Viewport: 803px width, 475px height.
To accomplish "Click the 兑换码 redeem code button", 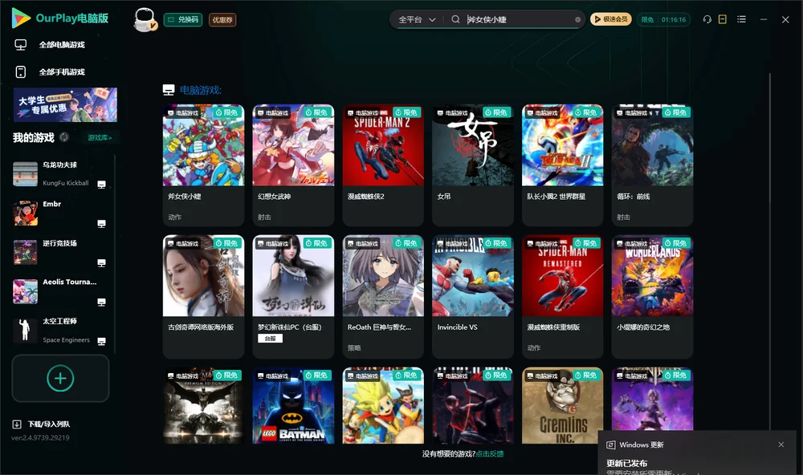I will coord(183,20).
